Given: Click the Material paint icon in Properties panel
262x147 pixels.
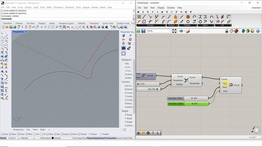Looking at the screenshot, I should tap(130, 36).
